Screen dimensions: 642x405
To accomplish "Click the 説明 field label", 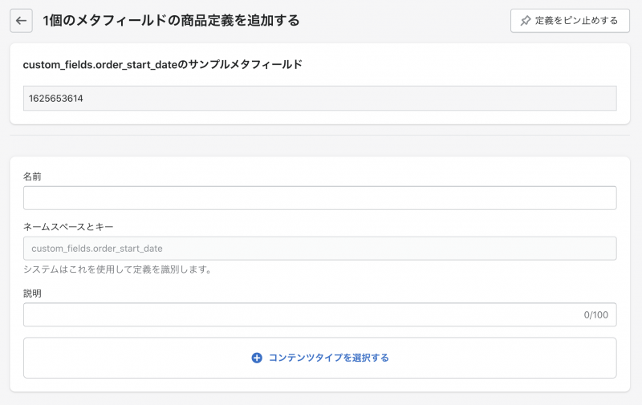I will pyautogui.click(x=32, y=294).
